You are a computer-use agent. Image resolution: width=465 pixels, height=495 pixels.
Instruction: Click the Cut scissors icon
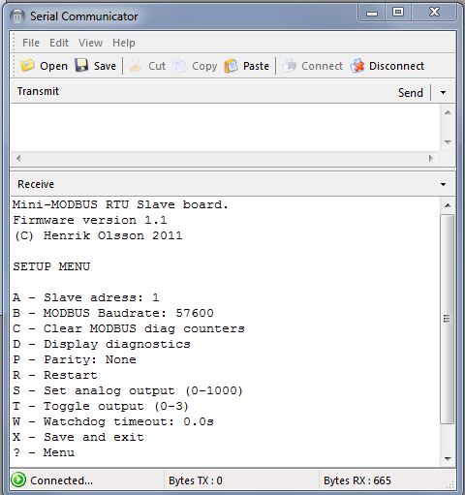136,66
